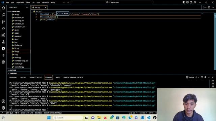
Task: Click Ln 2, Col 16 cursor position
Action: tap(133, 113)
